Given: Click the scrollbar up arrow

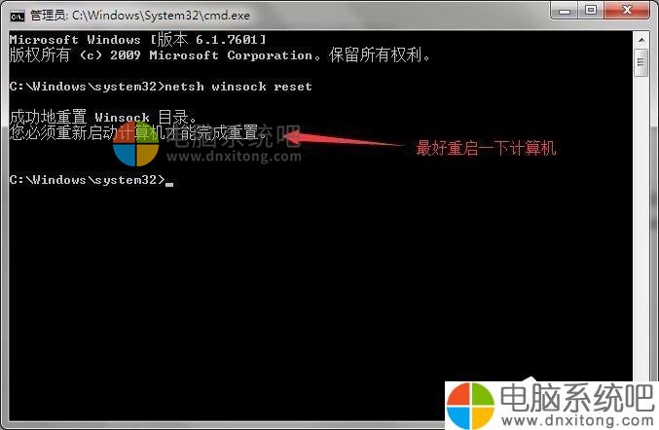Looking at the screenshot, I should click(x=641, y=40).
